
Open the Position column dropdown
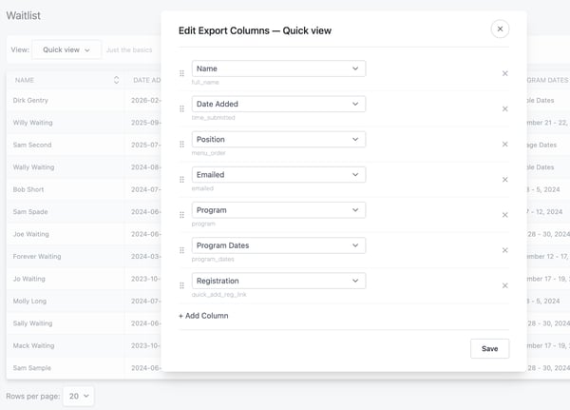tap(278, 139)
